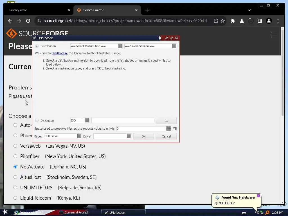Share this page icon in address bar
This screenshot has width=288, height=216.
216,21
